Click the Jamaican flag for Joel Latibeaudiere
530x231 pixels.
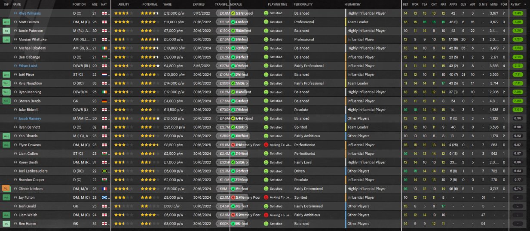[x=104, y=171]
